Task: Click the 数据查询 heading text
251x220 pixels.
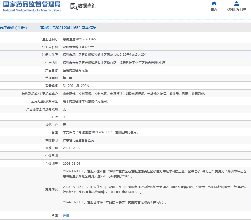Action: click(87, 6)
